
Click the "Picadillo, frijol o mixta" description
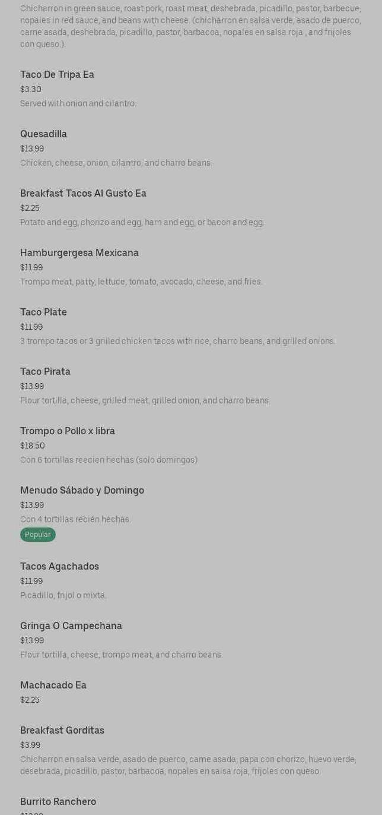[63, 595]
